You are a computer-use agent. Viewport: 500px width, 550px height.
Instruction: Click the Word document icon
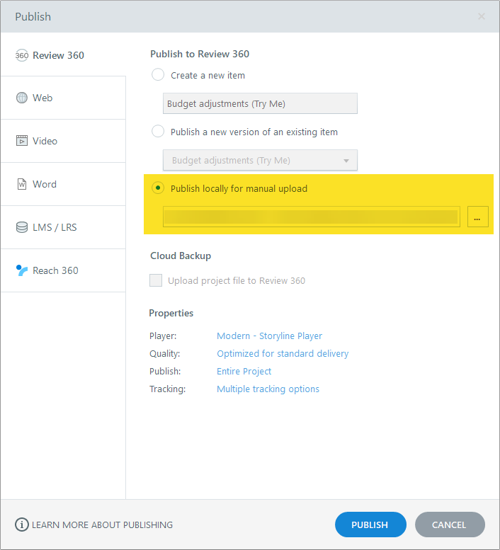(x=22, y=184)
